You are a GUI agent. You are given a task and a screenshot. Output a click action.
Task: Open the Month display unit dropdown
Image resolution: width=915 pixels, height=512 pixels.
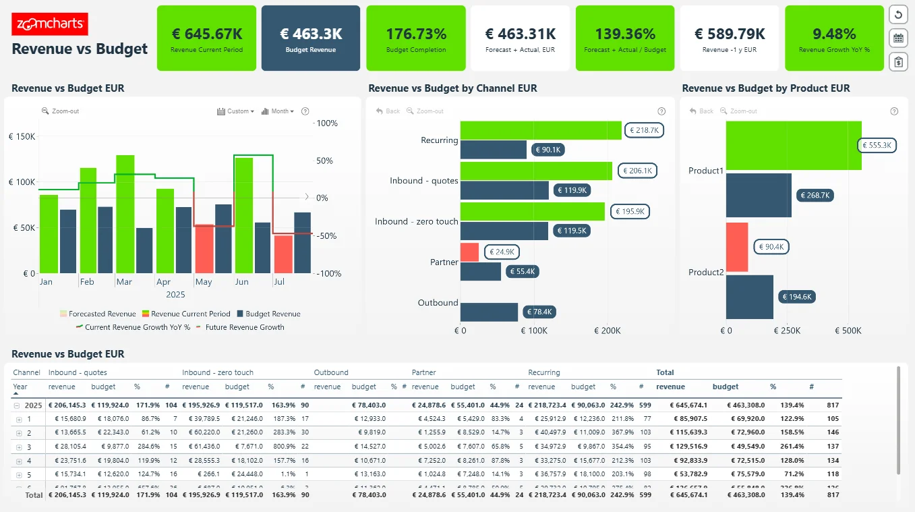point(278,111)
